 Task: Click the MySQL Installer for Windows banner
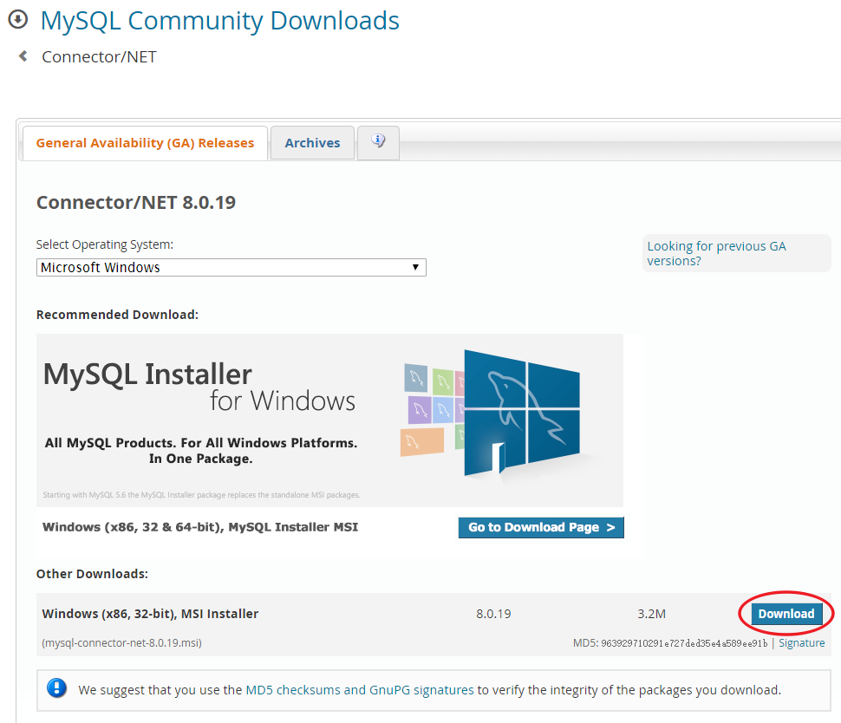point(329,420)
